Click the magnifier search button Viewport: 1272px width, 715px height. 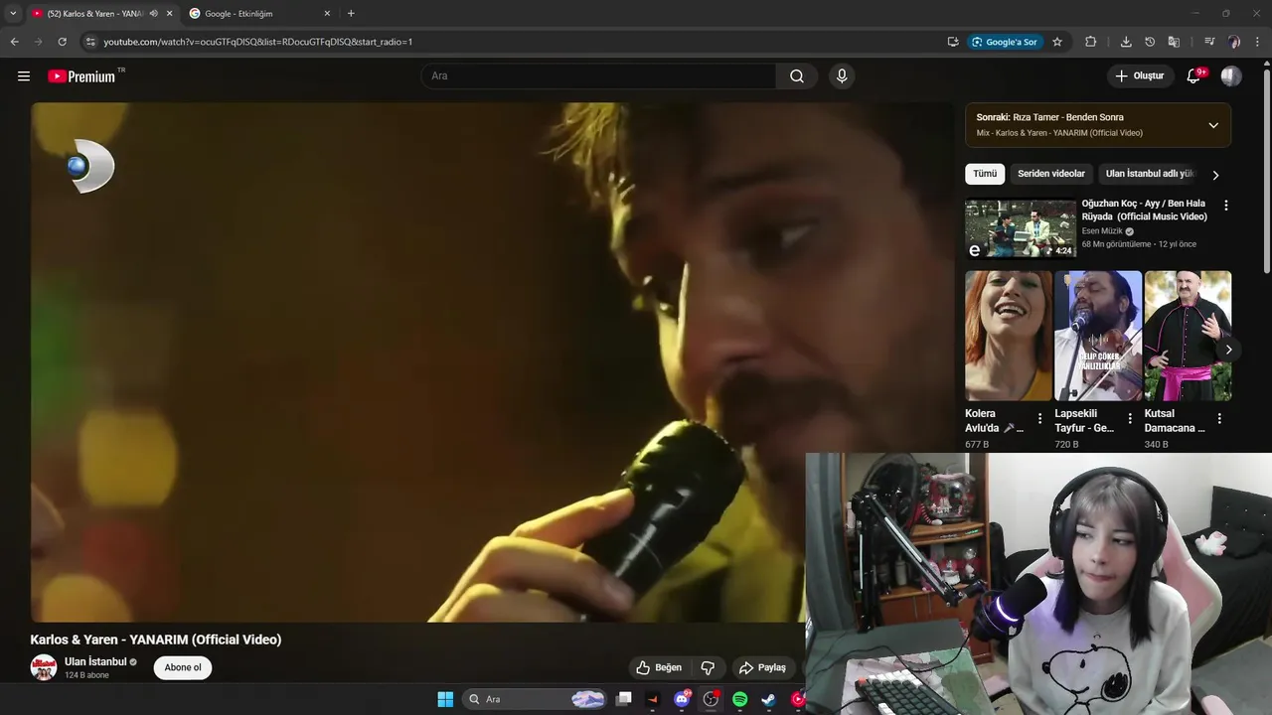coord(797,75)
